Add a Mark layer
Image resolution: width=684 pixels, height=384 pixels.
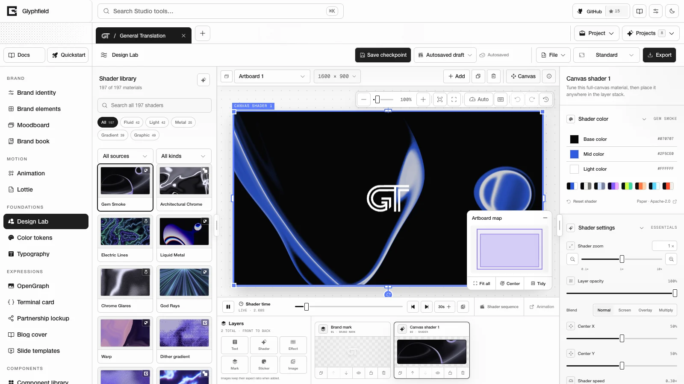point(235,364)
